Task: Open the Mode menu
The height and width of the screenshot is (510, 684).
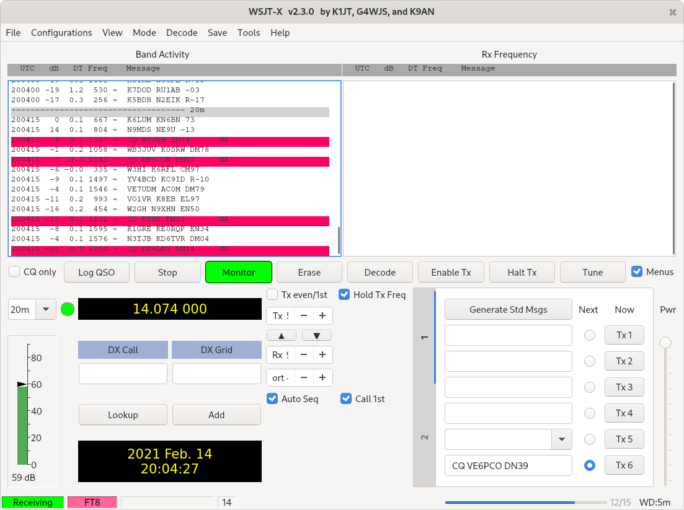Action: click(x=144, y=33)
